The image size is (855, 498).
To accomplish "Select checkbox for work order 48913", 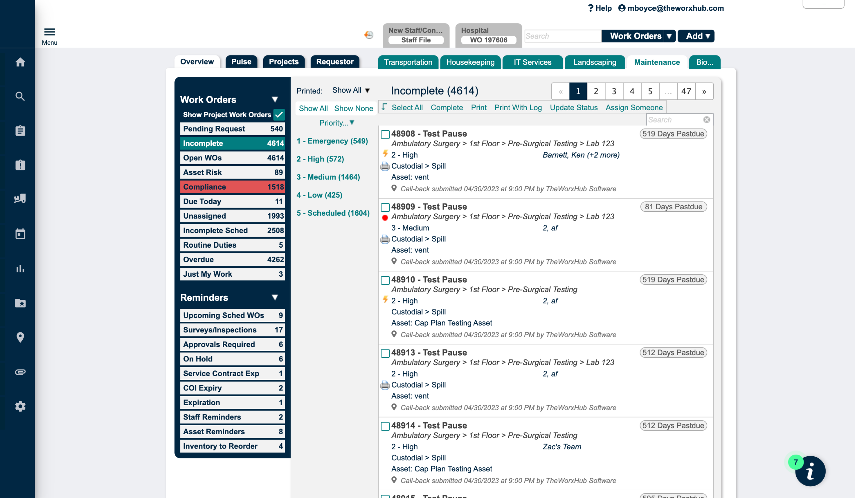I will tap(385, 353).
